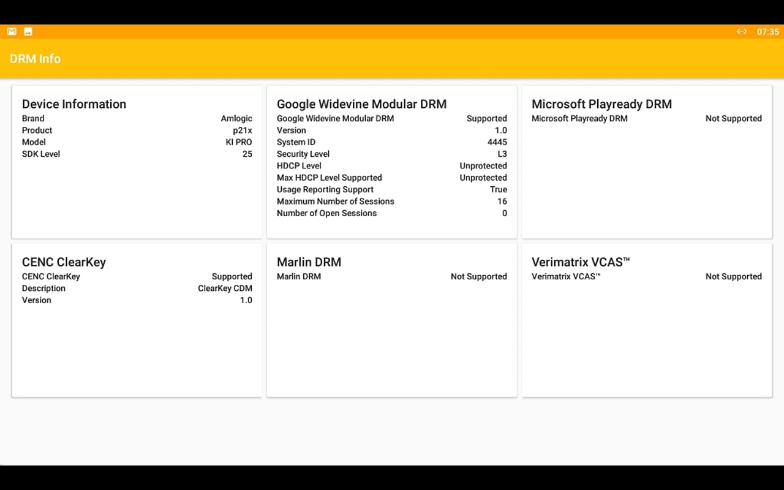Select the System ID value 4445
This screenshot has width=784, height=490.
(x=497, y=142)
